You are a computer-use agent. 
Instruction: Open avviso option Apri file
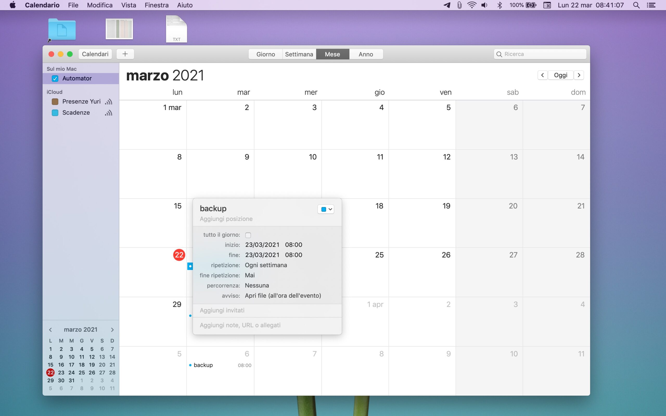click(283, 296)
